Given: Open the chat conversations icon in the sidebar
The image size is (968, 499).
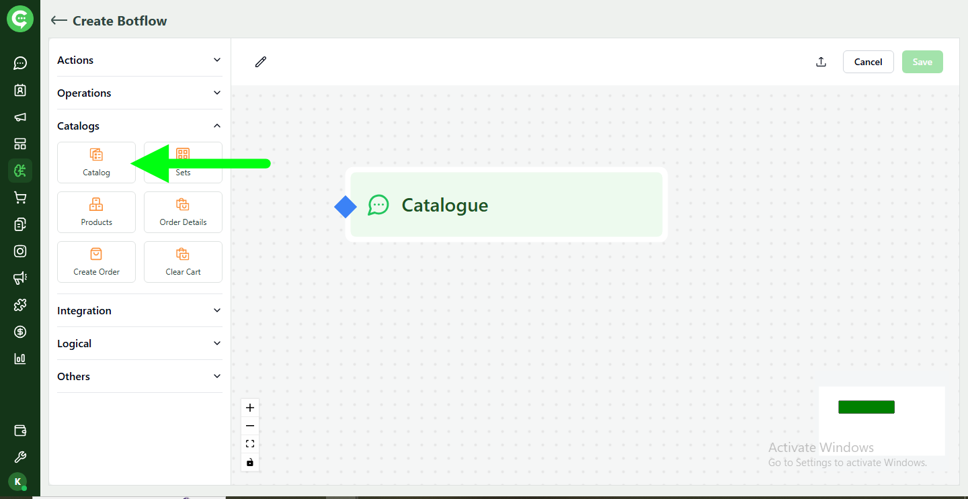Looking at the screenshot, I should coord(20,62).
